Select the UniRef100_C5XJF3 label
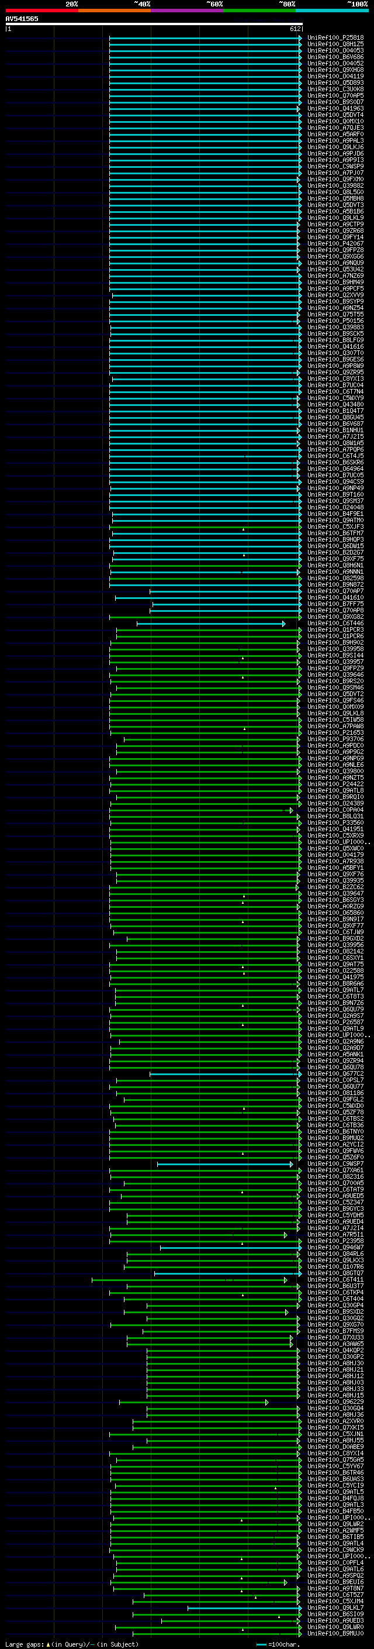This screenshot has height=1649, width=374. [335, 526]
